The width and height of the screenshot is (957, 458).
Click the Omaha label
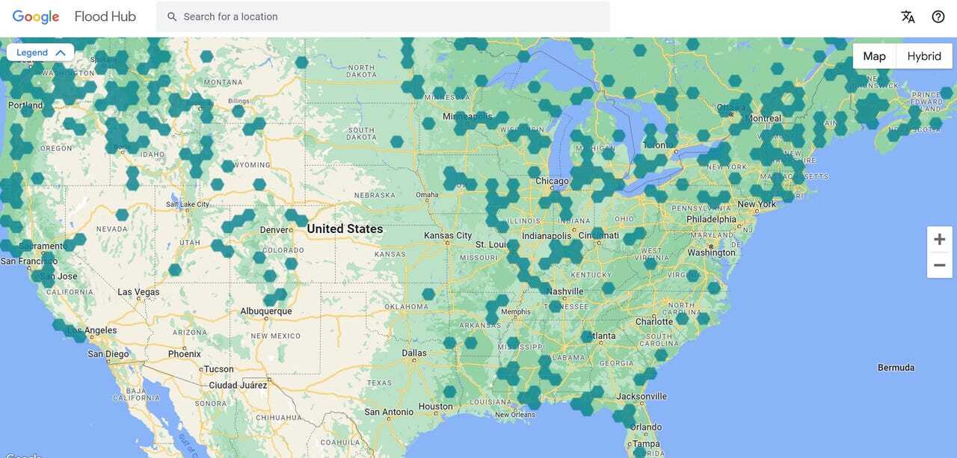(x=427, y=195)
